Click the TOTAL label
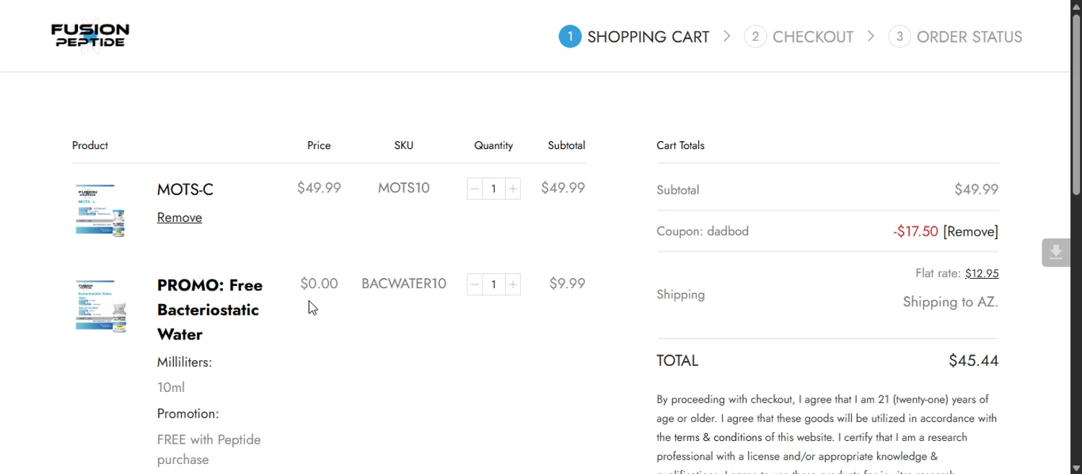The image size is (1082, 474). click(x=677, y=361)
